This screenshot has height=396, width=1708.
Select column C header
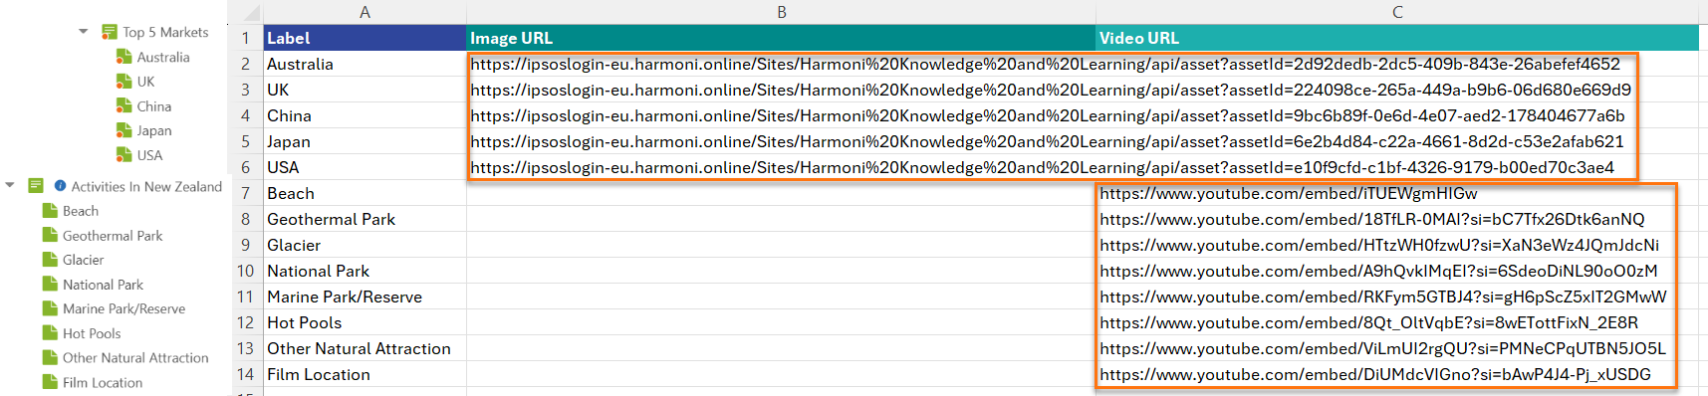1397,12
